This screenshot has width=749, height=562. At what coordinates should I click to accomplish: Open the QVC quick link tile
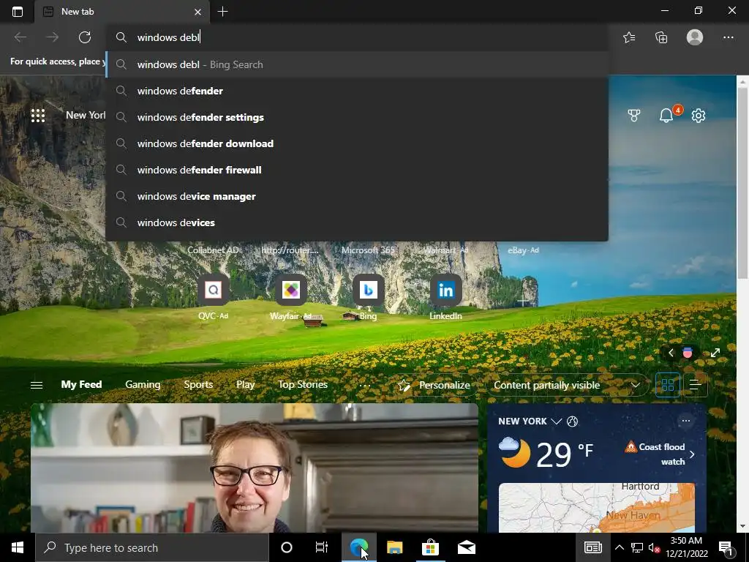pos(213,290)
